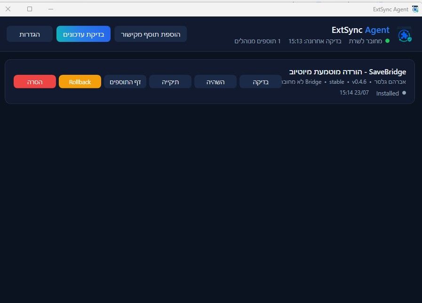
Task: Maximize the ExtSync Agent window
Action: pos(30,9)
